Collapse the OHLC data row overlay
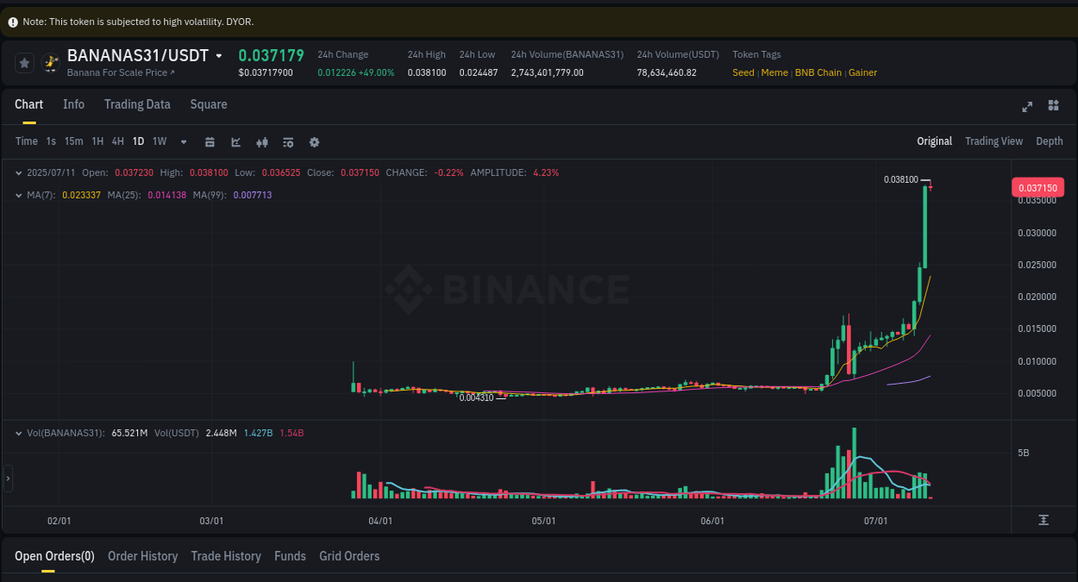Screen dimensions: 1078x582 pos(18,172)
